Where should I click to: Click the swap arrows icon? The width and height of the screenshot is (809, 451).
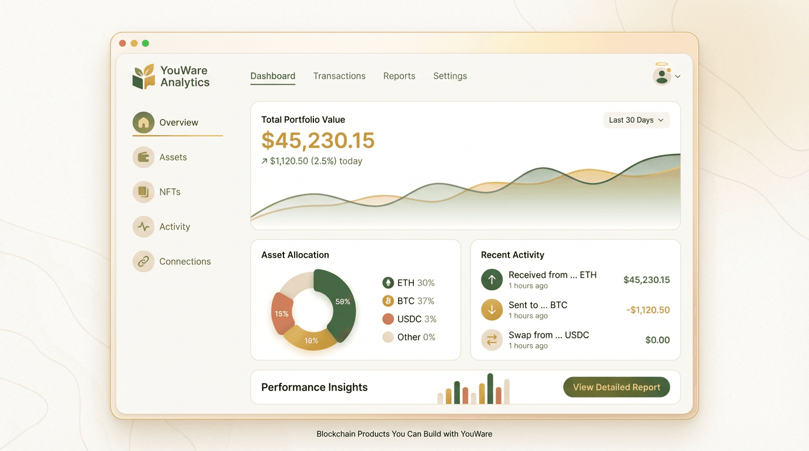tap(492, 340)
